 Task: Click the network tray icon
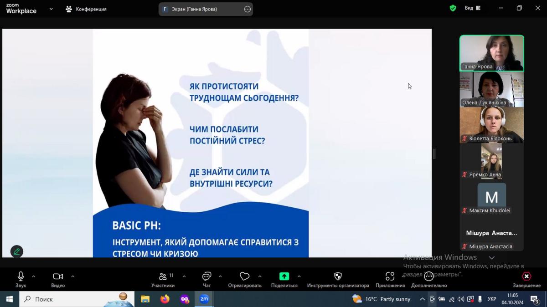point(451,299)
